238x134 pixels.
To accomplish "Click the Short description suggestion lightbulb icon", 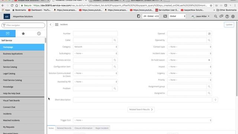I will pos(215,100).
